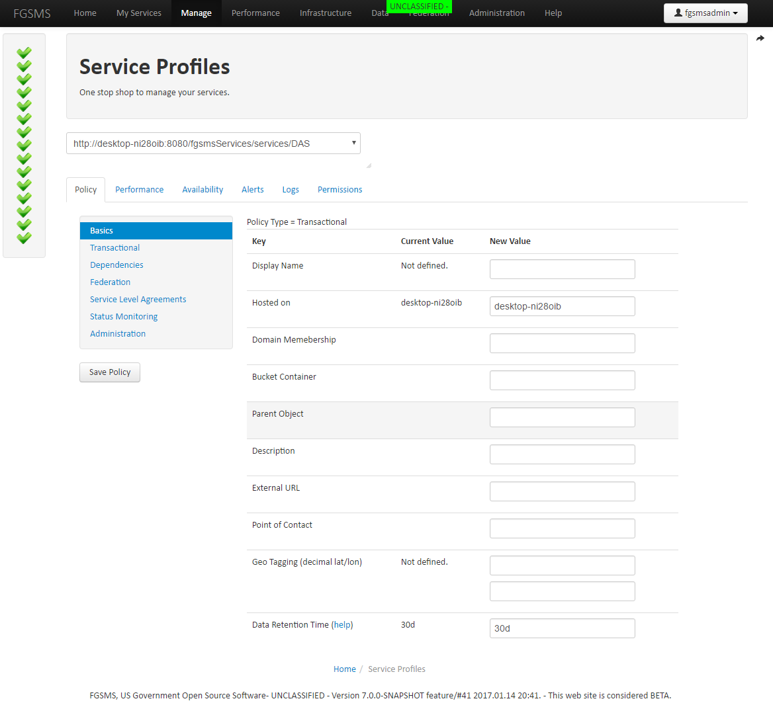This screenshot has height=709, width=773.
Task: Click the Service Profiles page heading
Action: [x=155, y=67]
